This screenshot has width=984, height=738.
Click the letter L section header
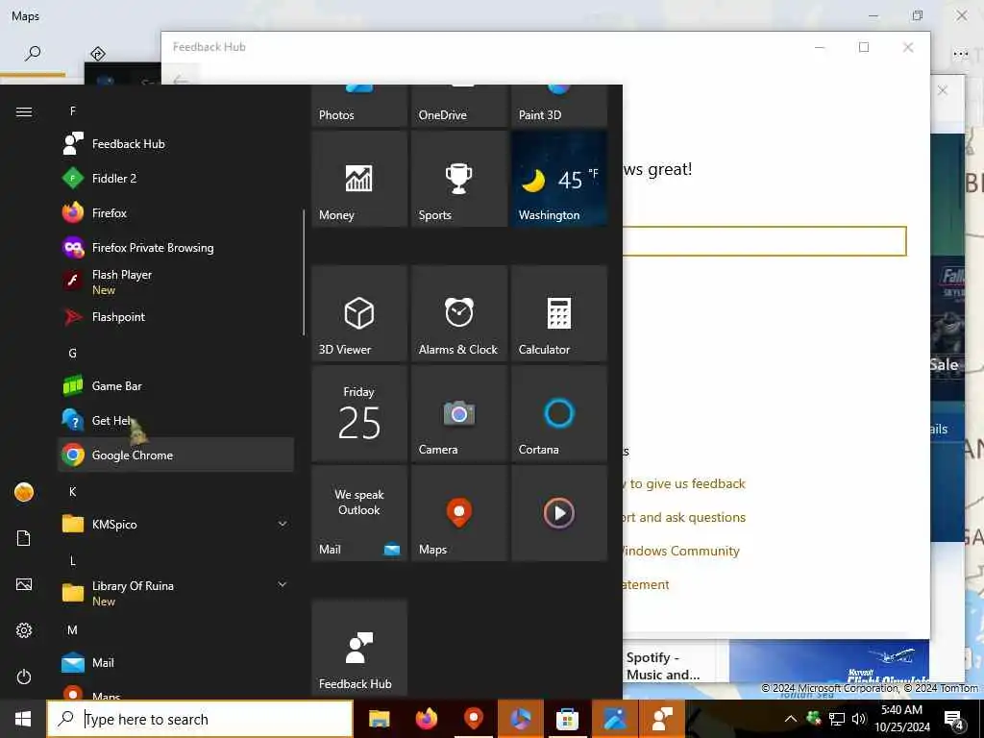[x=73, y=560]
